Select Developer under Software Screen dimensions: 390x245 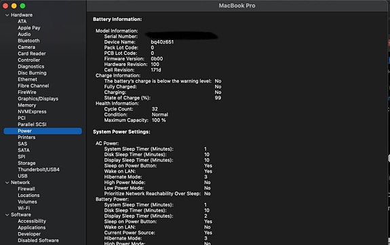(x=29, y=234)
